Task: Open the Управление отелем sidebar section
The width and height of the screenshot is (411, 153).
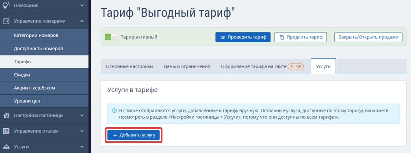Action: click(x=44, y=131)
